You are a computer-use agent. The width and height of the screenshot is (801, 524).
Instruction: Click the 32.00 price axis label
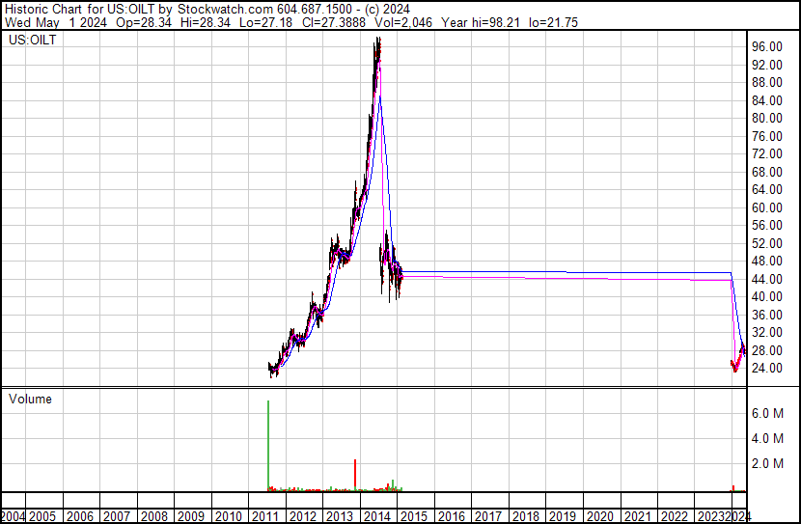[x=767, y=333]
